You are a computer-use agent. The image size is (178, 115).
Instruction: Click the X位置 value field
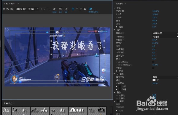click(x=155, y=14)
